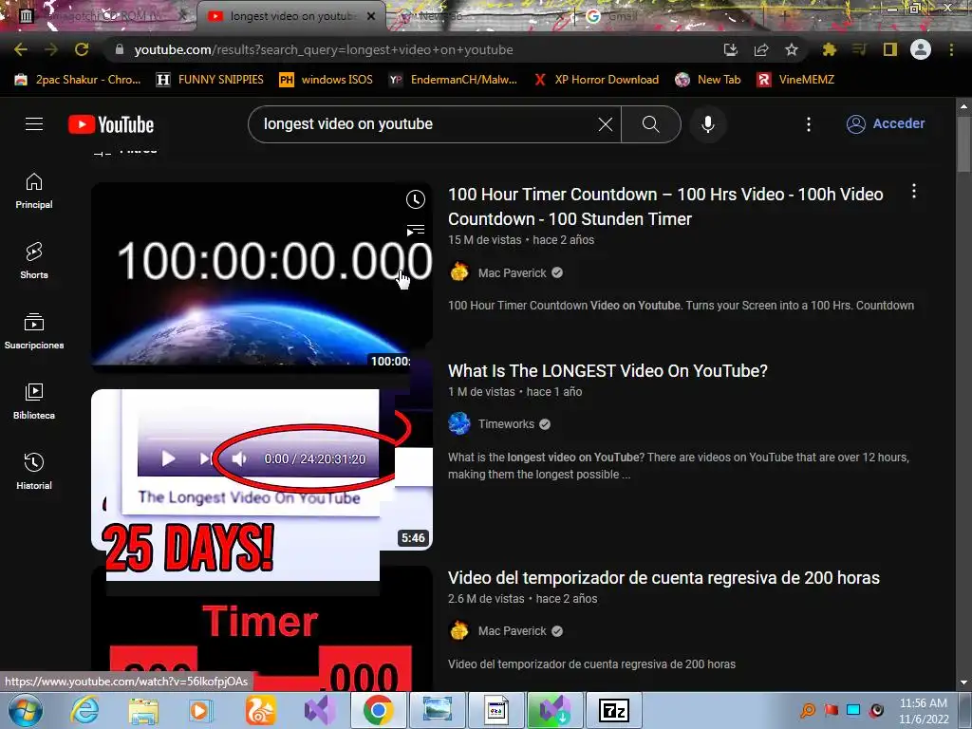Click the browser address bar URL

[x=323, y=49]
